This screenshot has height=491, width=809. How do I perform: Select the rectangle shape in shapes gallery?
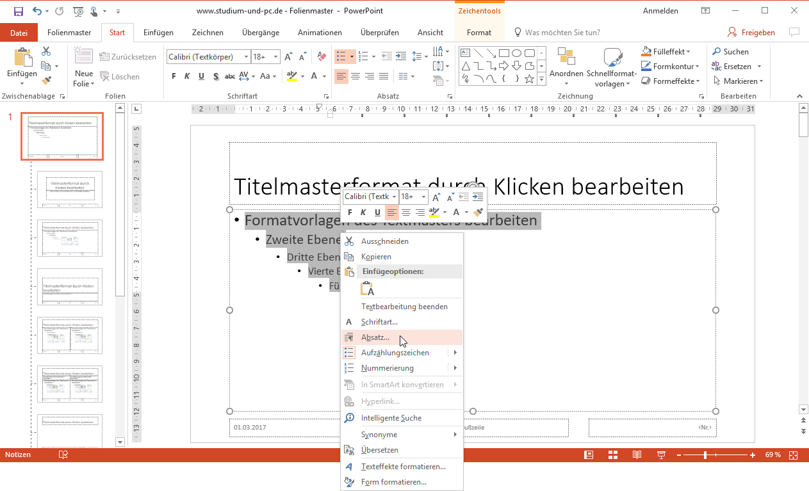[504, 53]
